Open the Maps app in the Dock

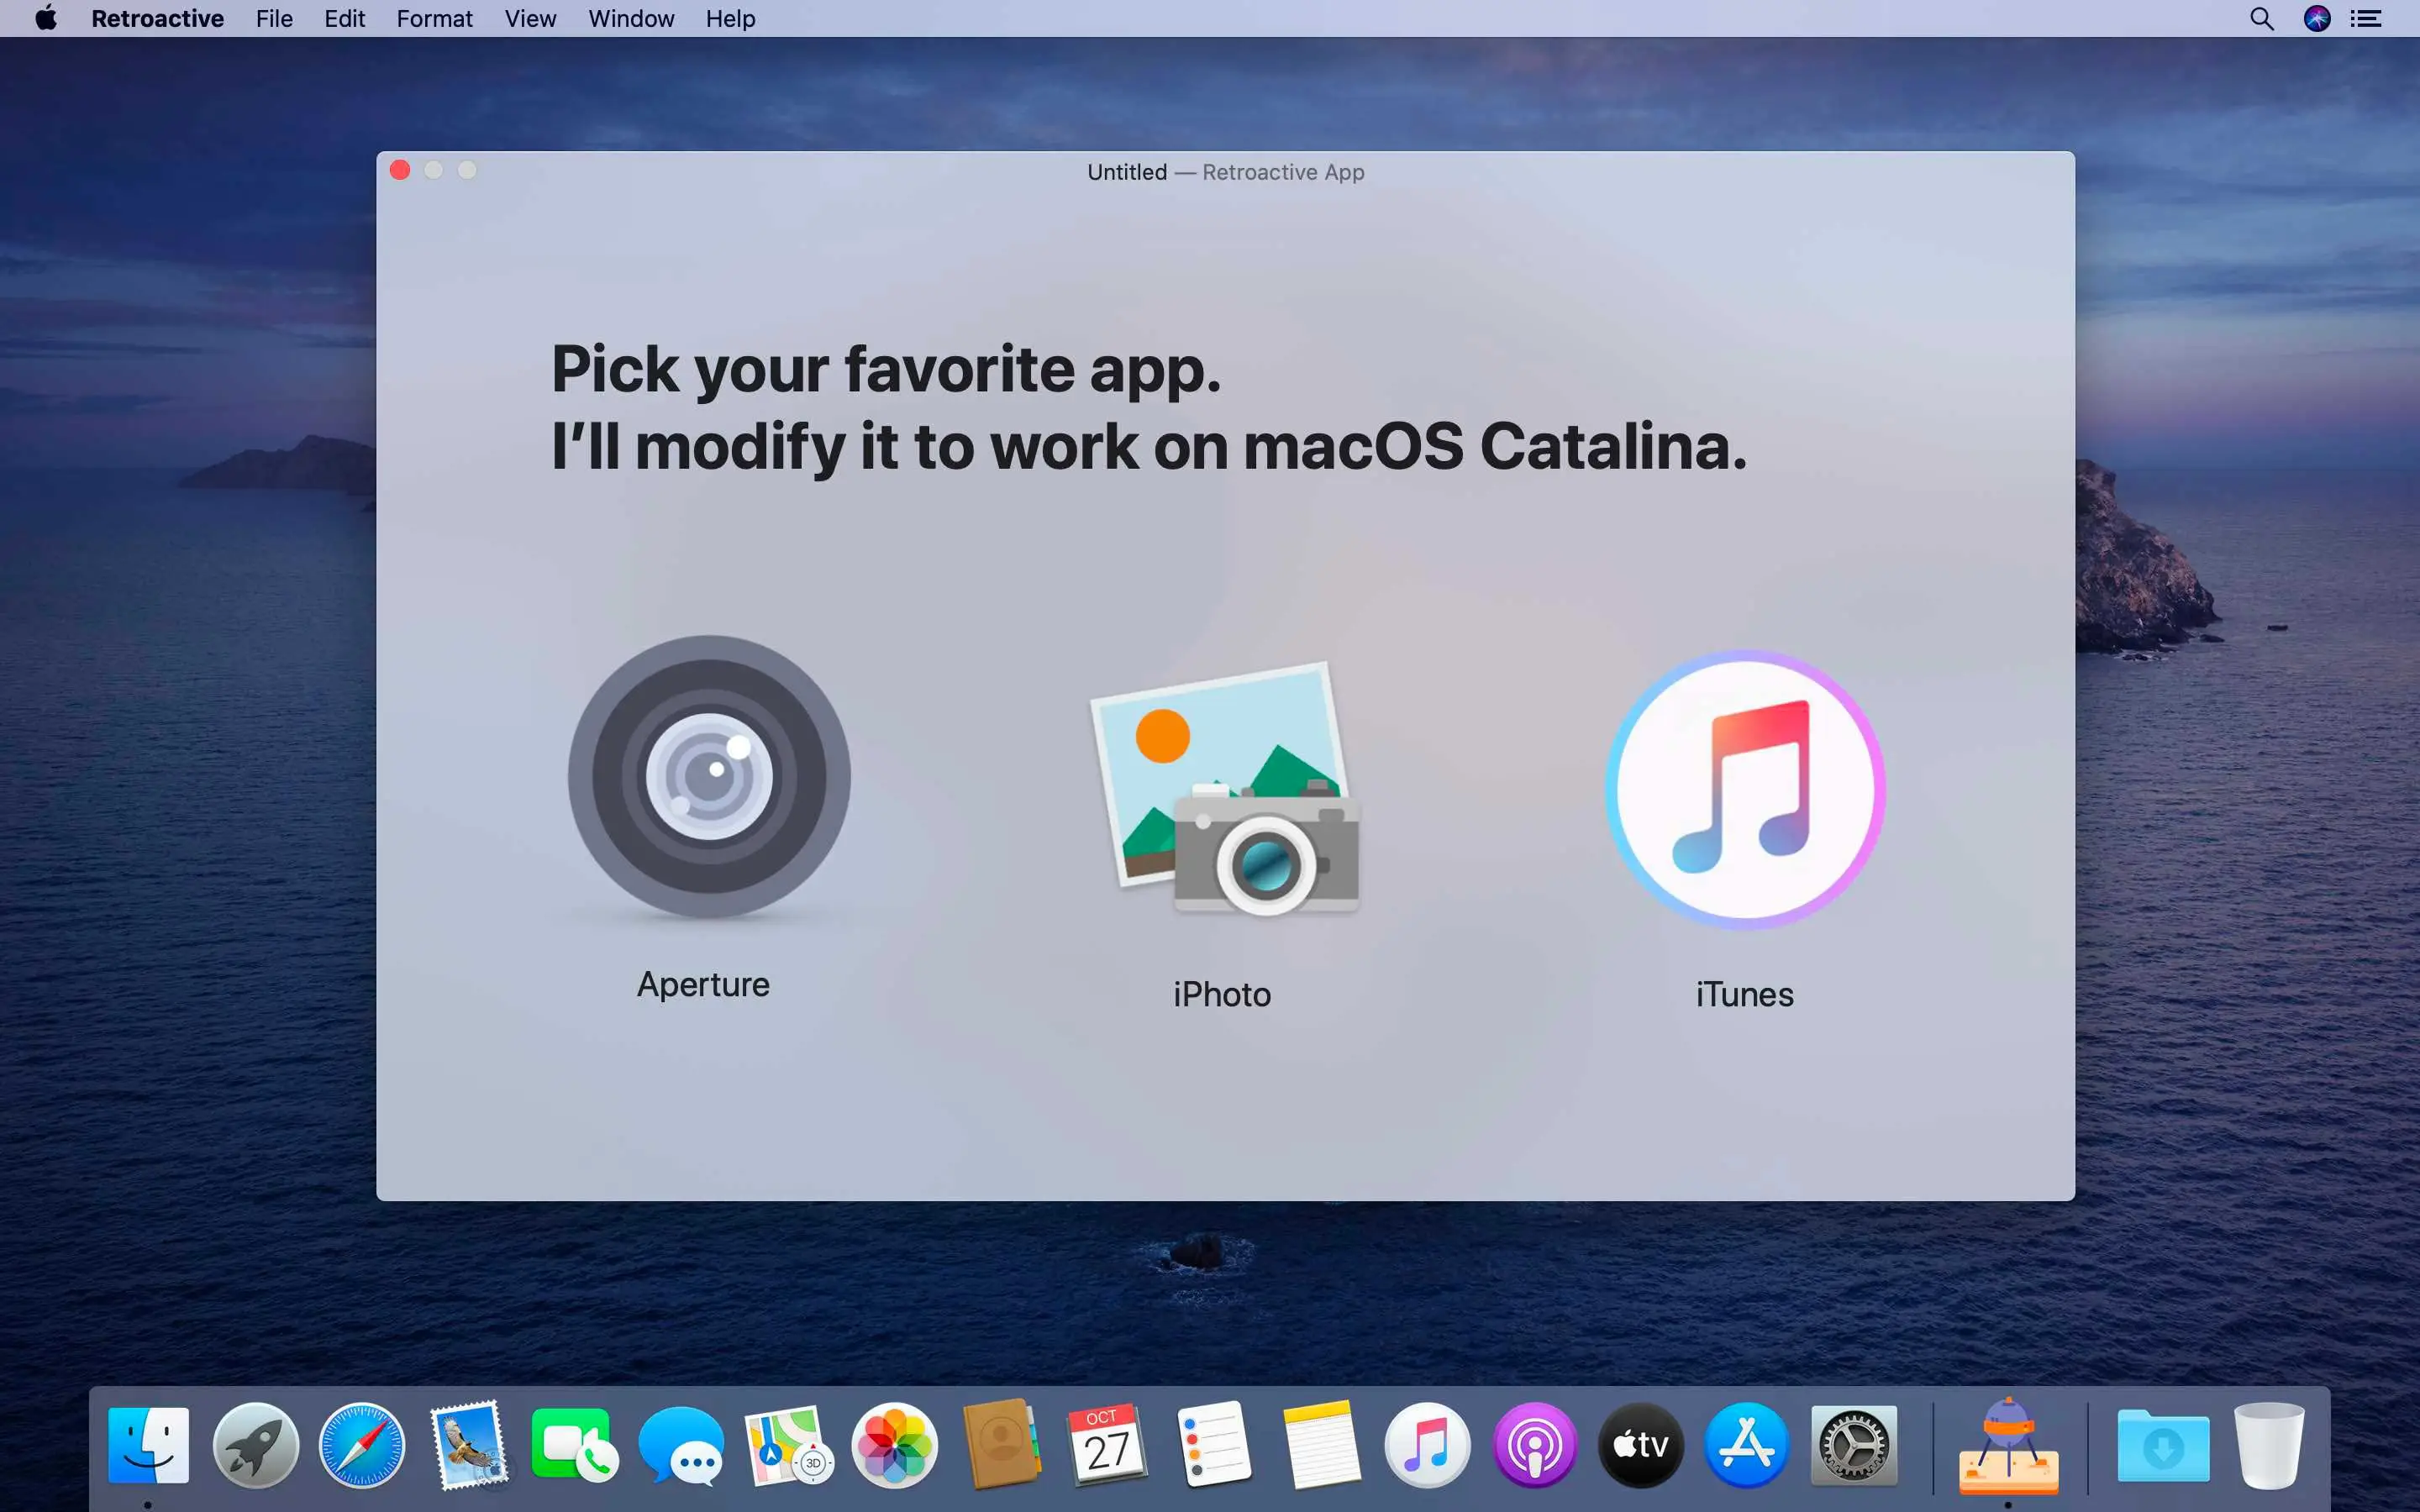pos(786,1444)
